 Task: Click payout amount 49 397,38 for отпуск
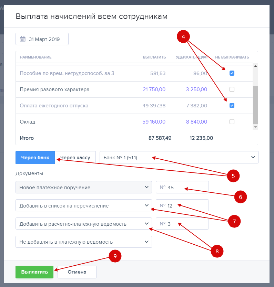(x=154, y=106)
